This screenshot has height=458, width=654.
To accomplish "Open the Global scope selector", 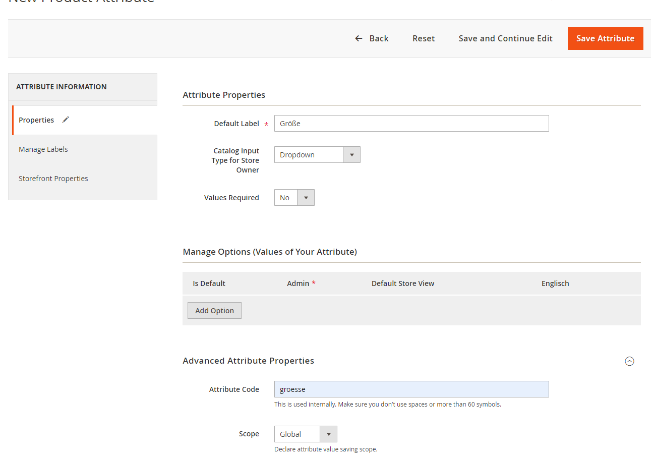I will pyautogui.click(x=306, y=434).
